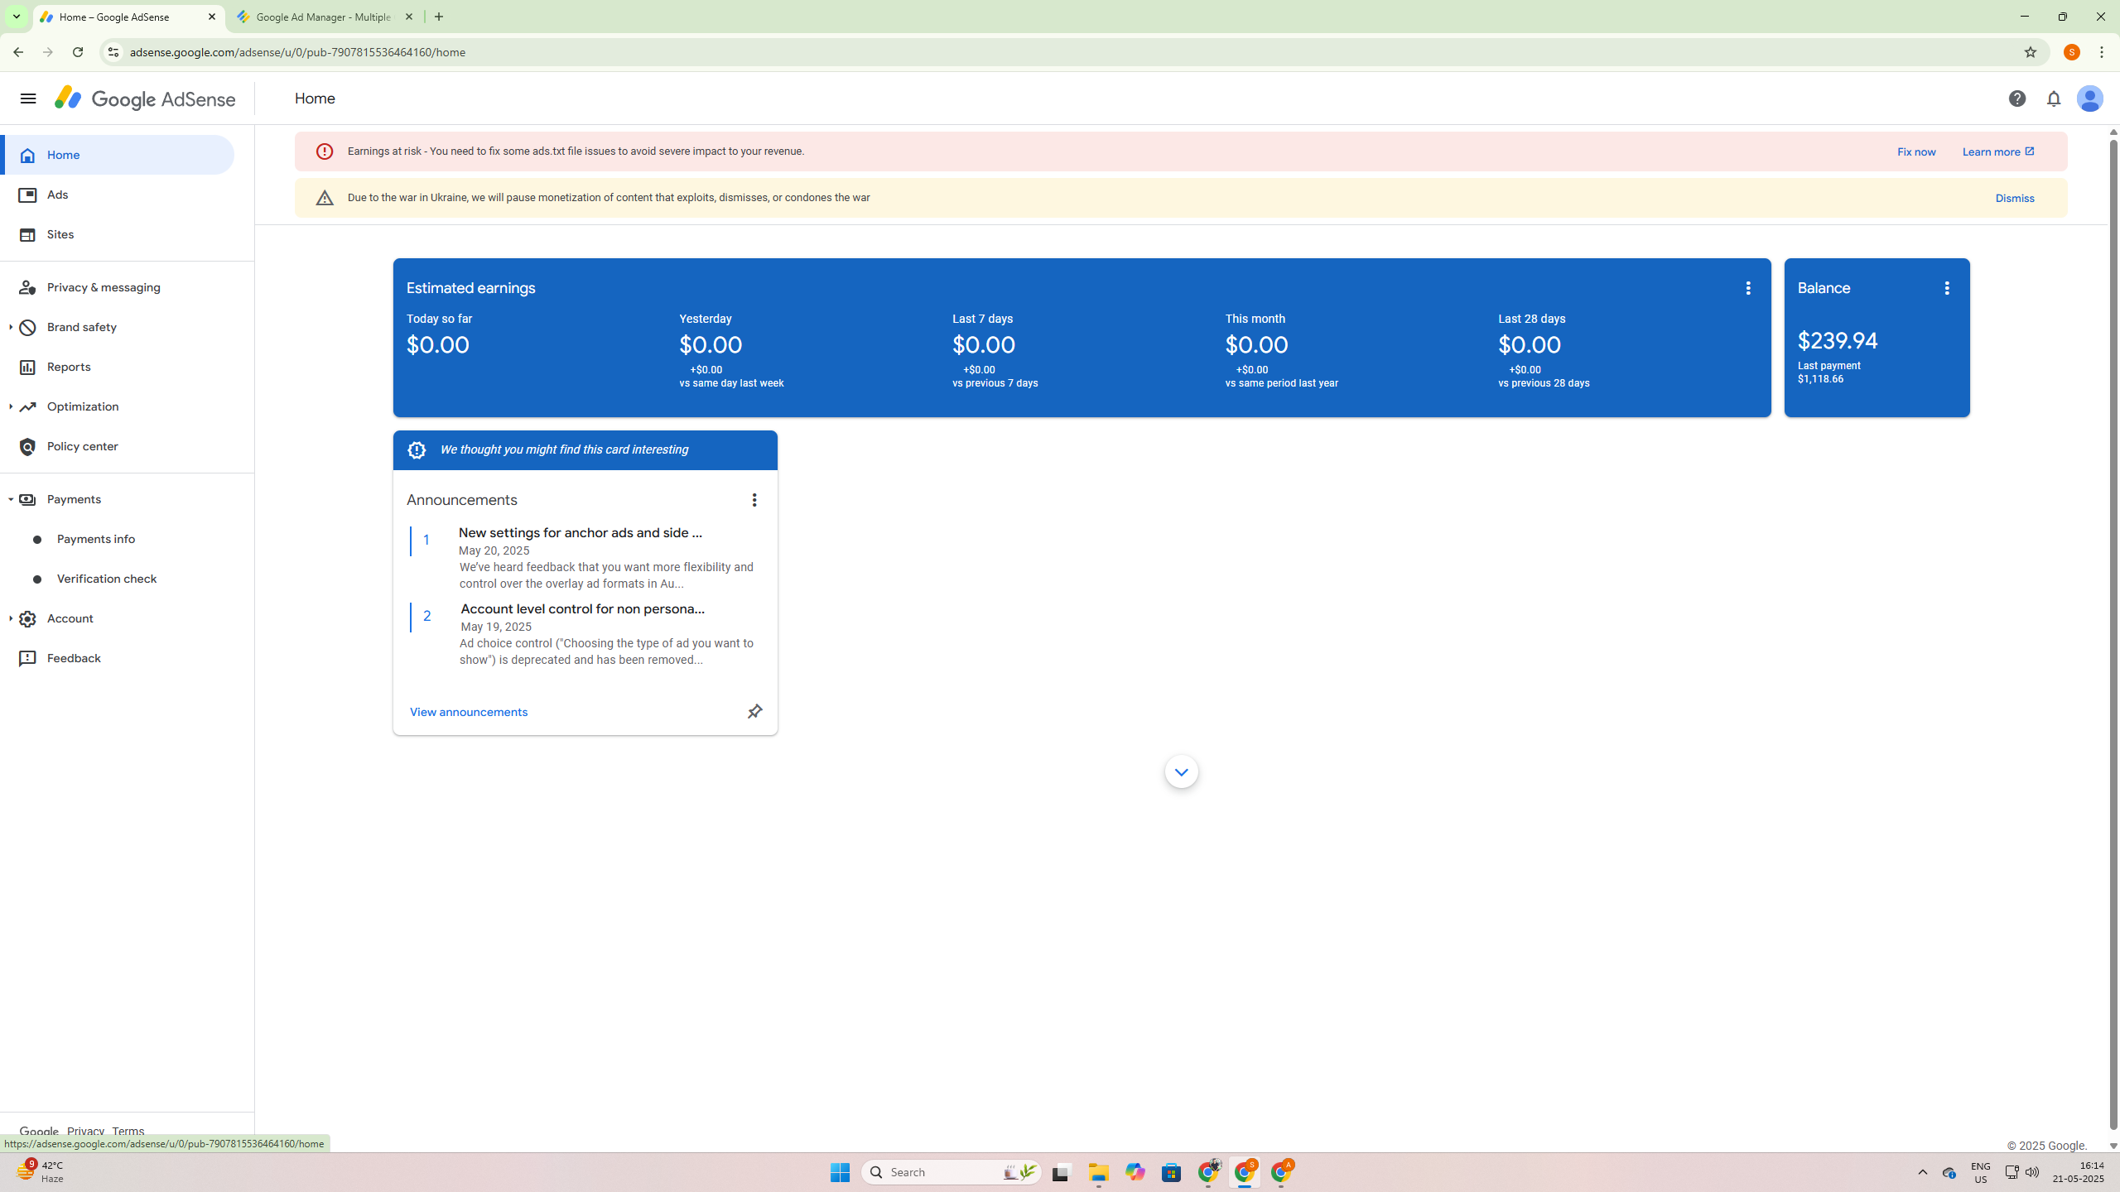Pin the Announcements card
Viewport: 2120px width, 1192px height.
[x=754, y=712]
